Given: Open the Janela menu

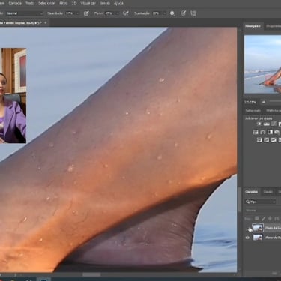Looking at the screenshot, I should (105, 4).
